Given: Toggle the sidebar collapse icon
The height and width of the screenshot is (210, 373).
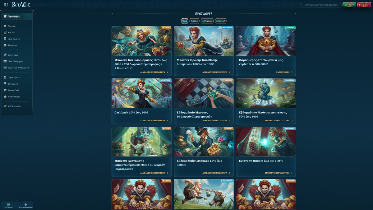Looking at the screenshot, I should (x=6, y=5).
